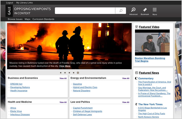Select the first carousel dot
The width and height of the screenshot is (182, 119).
pos(61,73)
